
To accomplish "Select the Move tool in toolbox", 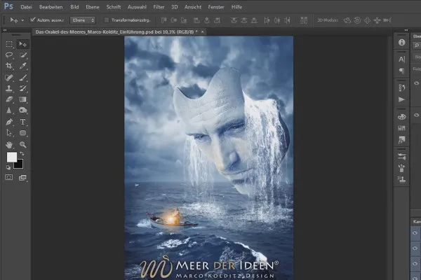I will point(23,44).
